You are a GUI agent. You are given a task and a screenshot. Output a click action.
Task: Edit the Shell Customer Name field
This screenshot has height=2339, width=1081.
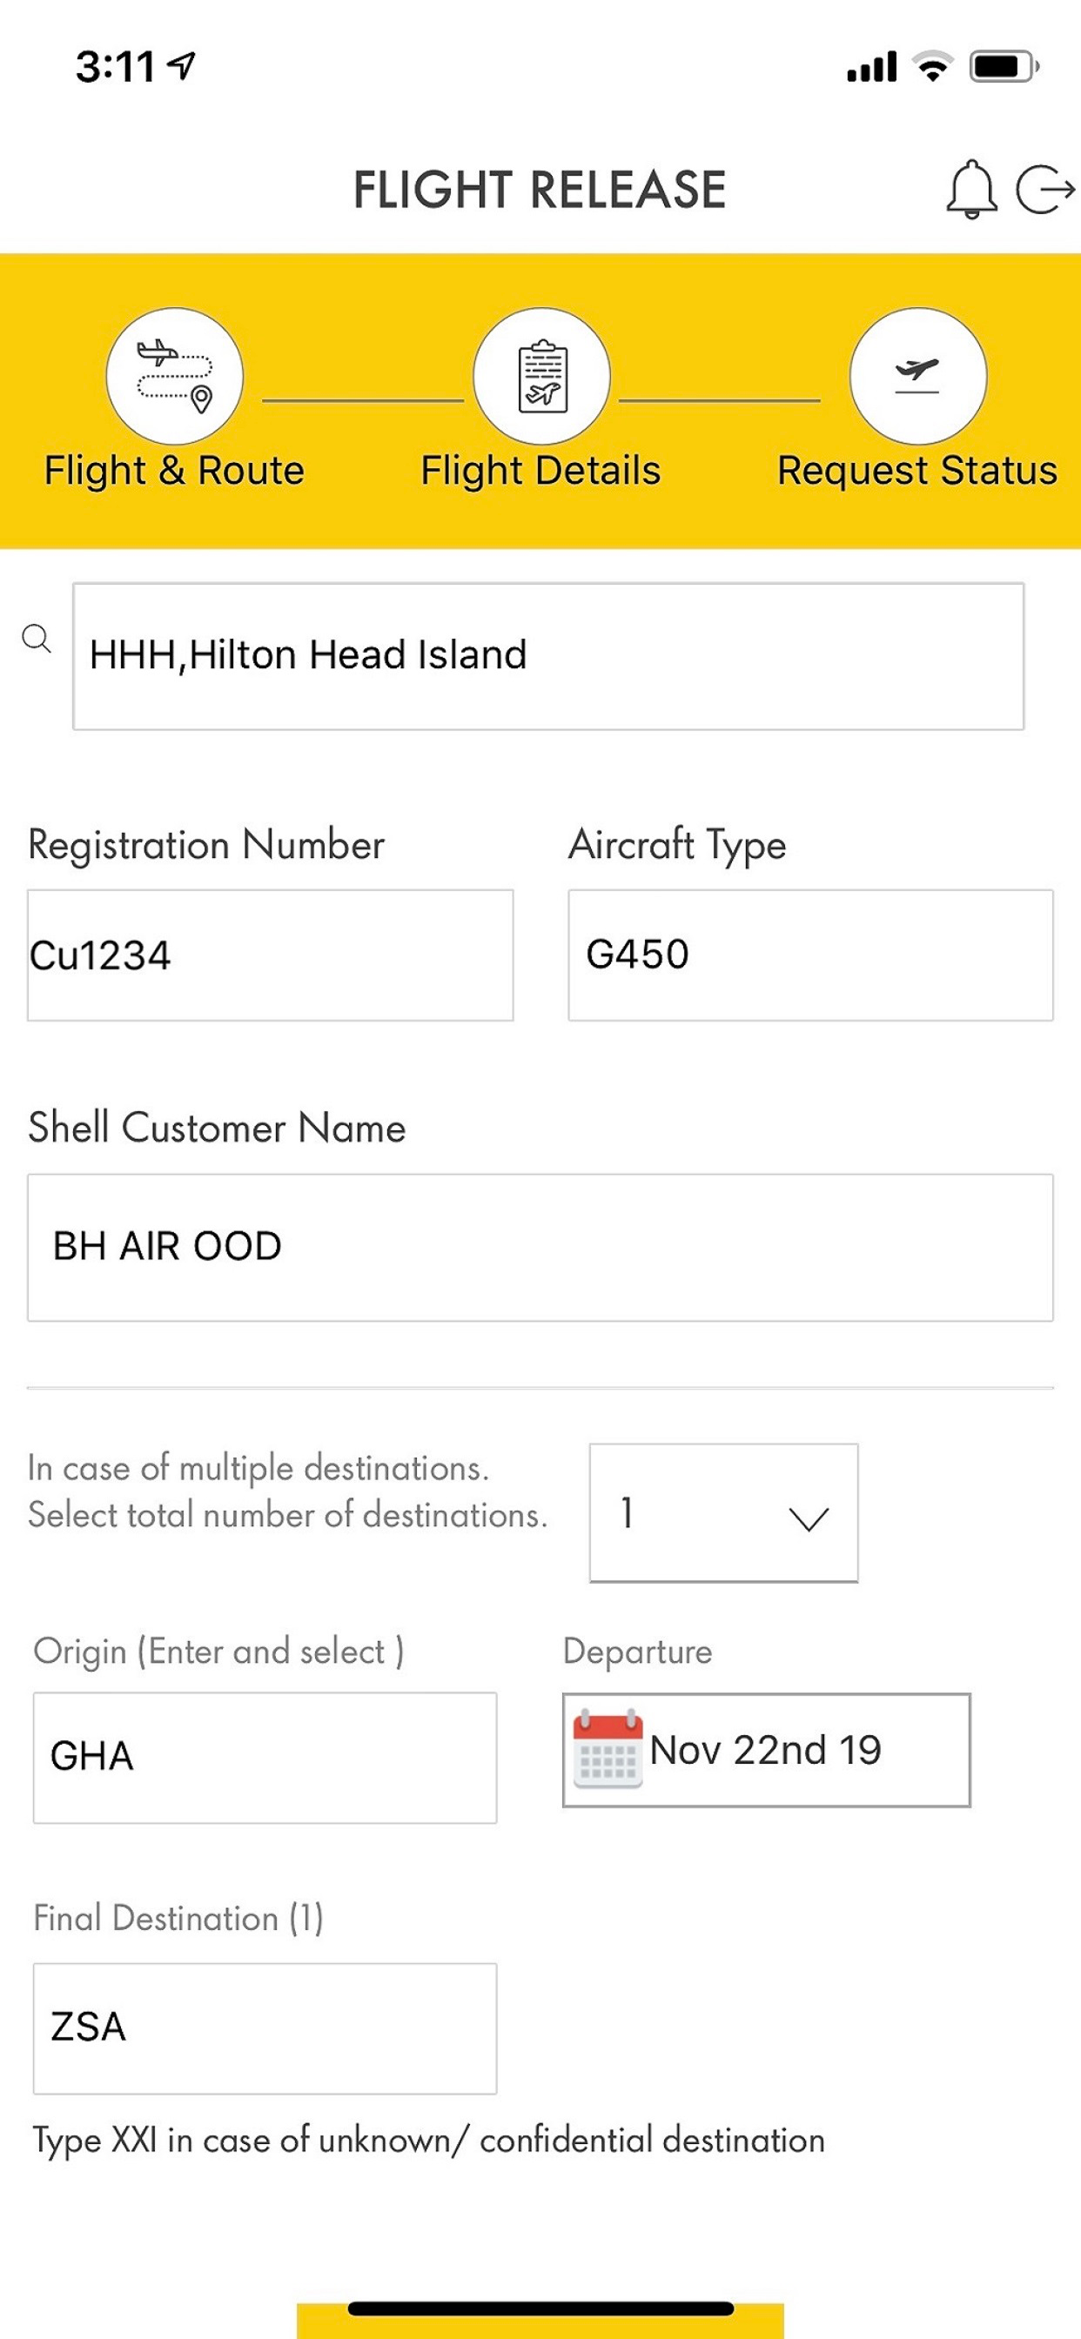(540, 1247)
